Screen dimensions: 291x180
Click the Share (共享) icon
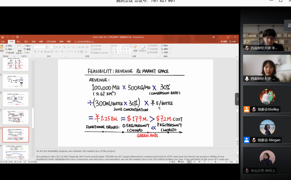232,42
